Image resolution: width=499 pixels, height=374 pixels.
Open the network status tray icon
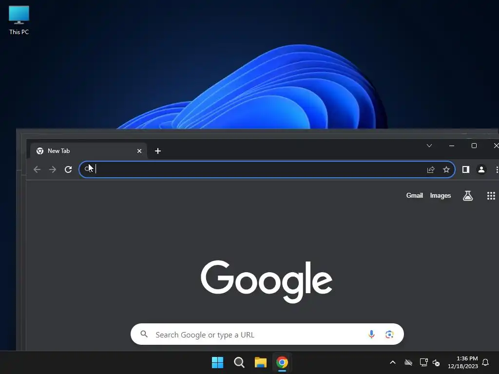tap(423, 362)
